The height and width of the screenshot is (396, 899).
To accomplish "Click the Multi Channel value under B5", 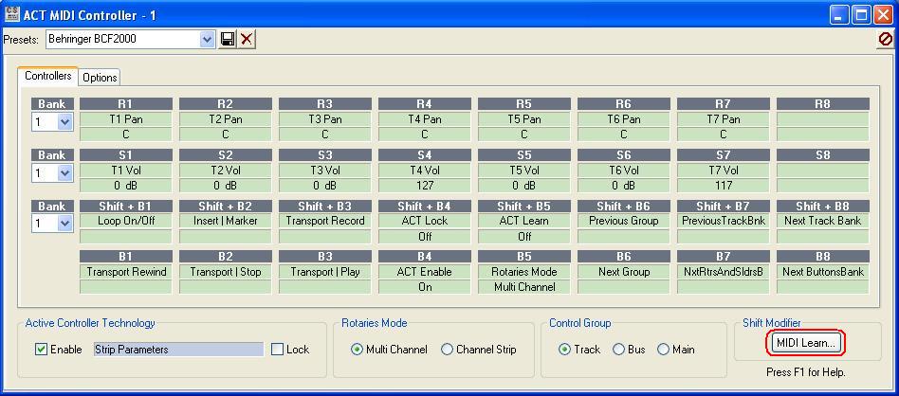I will click(x=524, y=287).
